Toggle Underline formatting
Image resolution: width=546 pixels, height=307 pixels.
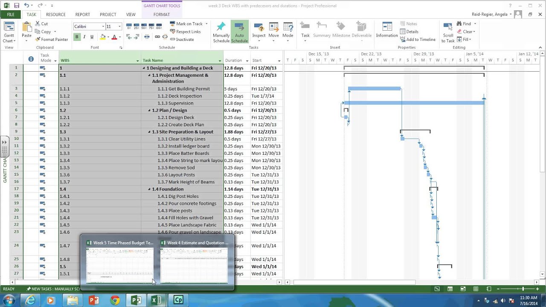tap(92, 37)
